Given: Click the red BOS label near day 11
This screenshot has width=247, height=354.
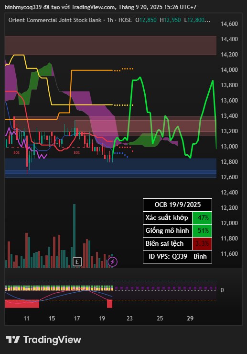Looking at the screenshot, I should (16, 153).
